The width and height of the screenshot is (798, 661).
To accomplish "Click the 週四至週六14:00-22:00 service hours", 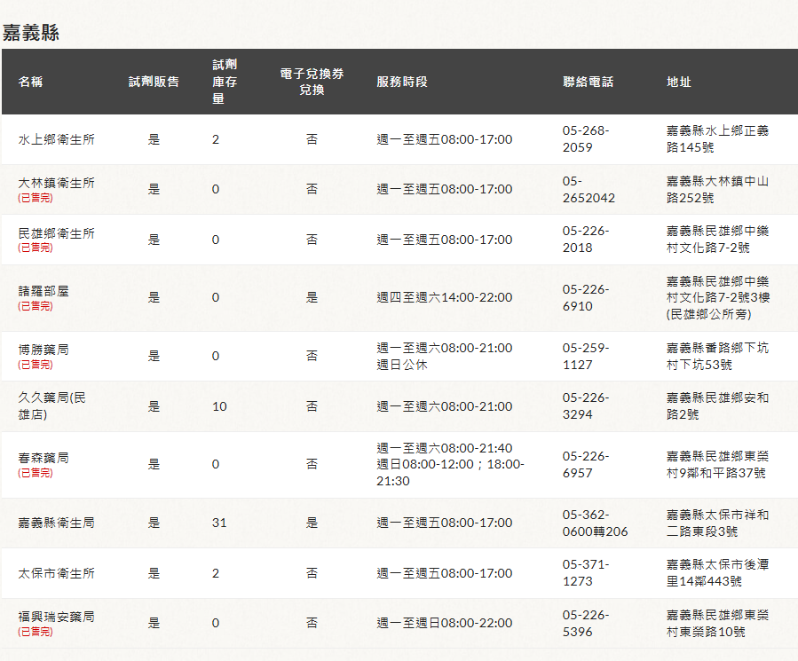I will point(444,297).
